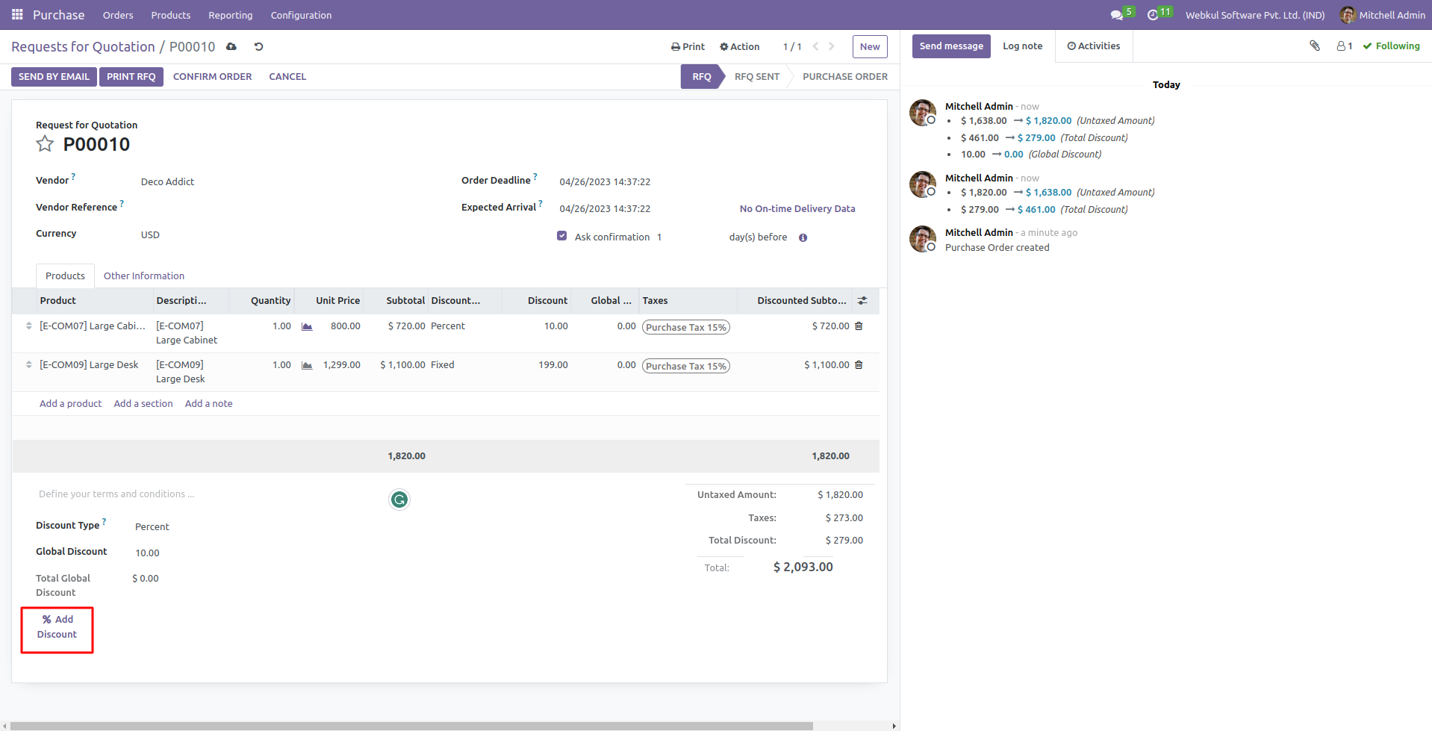Open the Action dropdown menu
1432x731 pixels.
point(739,47)
